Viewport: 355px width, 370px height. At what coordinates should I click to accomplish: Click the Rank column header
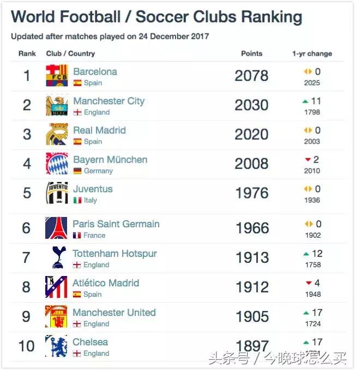tap(27, 54)
